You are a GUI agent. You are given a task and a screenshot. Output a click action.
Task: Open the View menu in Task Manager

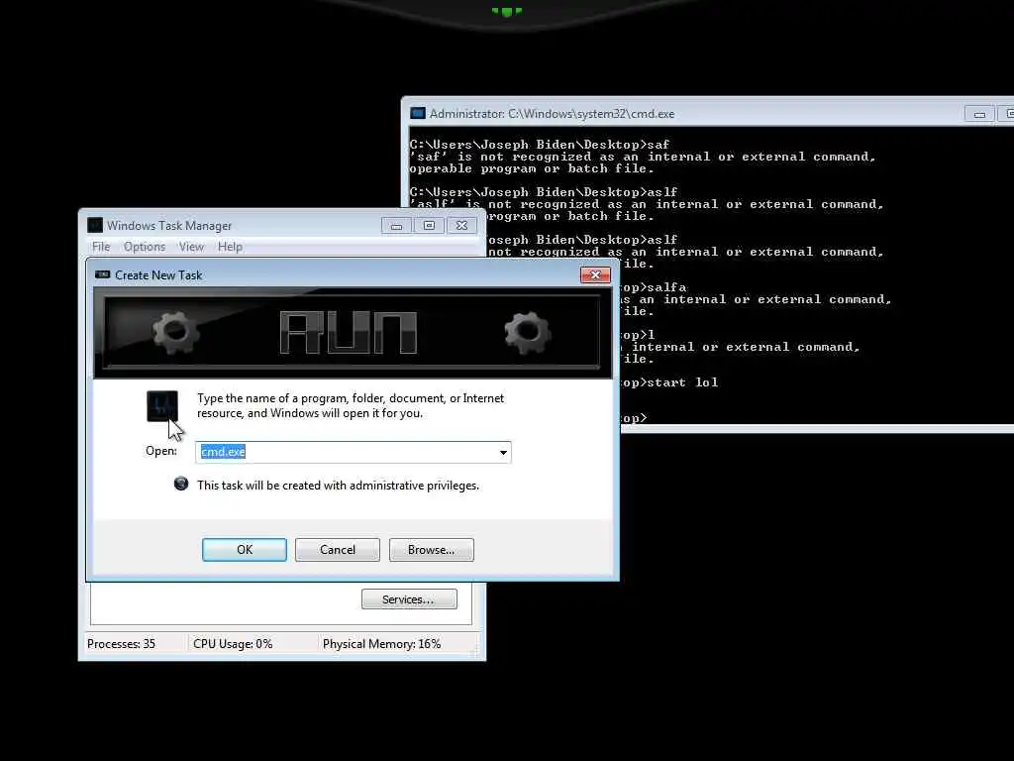click(x=191, y=247)
